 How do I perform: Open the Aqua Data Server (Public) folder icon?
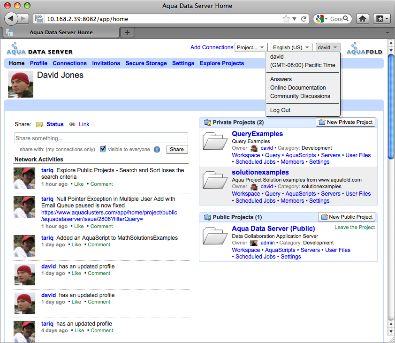(x=215, y=236)
